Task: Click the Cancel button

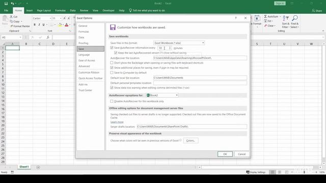Action: click(x=241, y=154)
